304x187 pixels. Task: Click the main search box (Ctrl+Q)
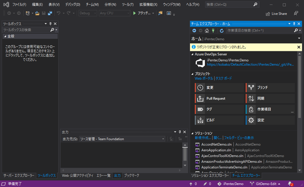tap(232, 5)
